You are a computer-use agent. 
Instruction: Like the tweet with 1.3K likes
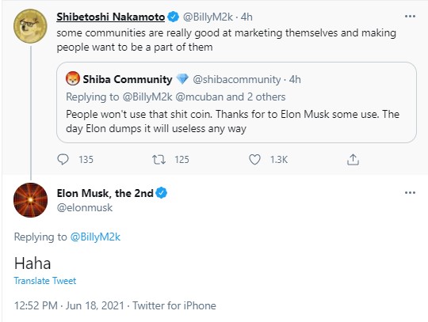tap(254, 160)
